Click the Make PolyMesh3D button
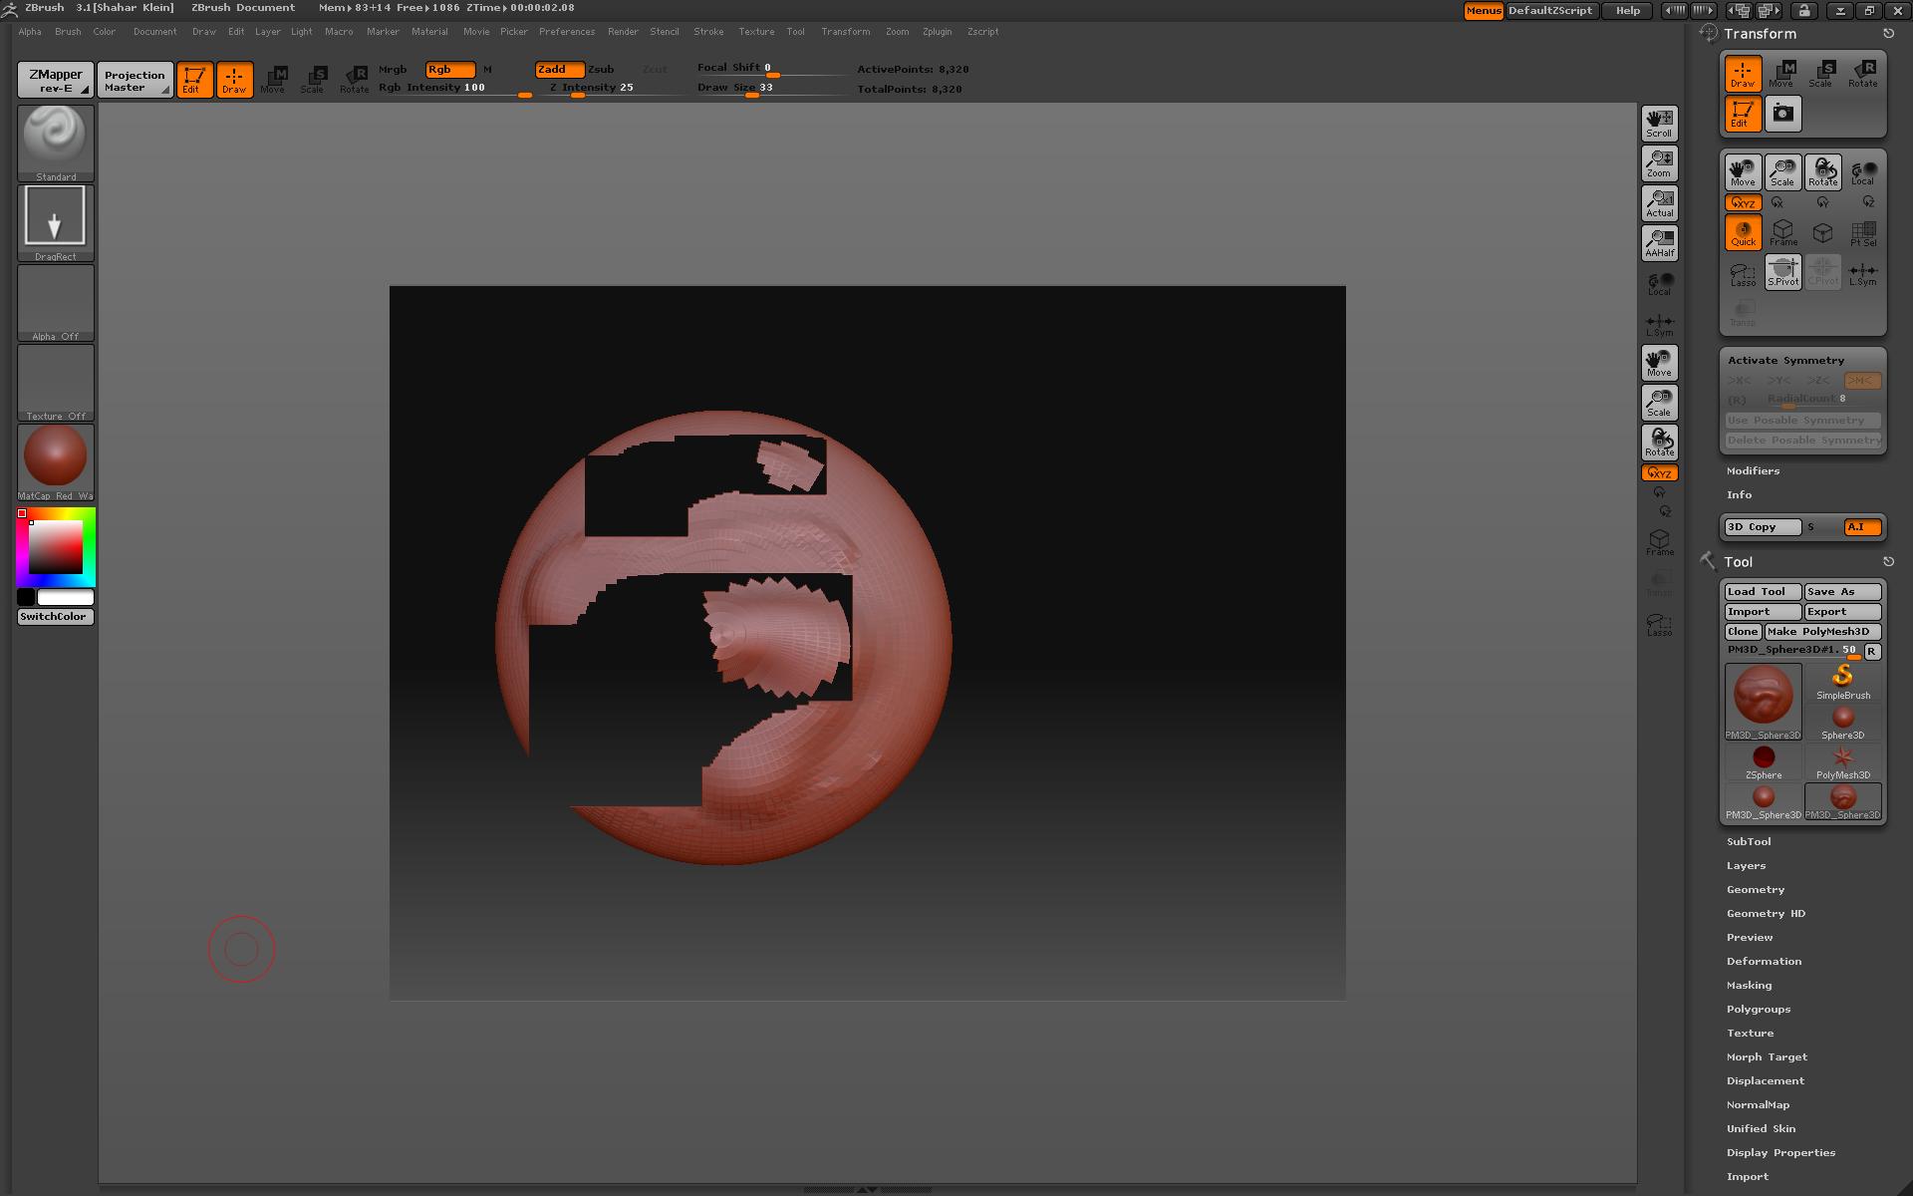The image size is (1913, 1196). (x=1821, y=631)
